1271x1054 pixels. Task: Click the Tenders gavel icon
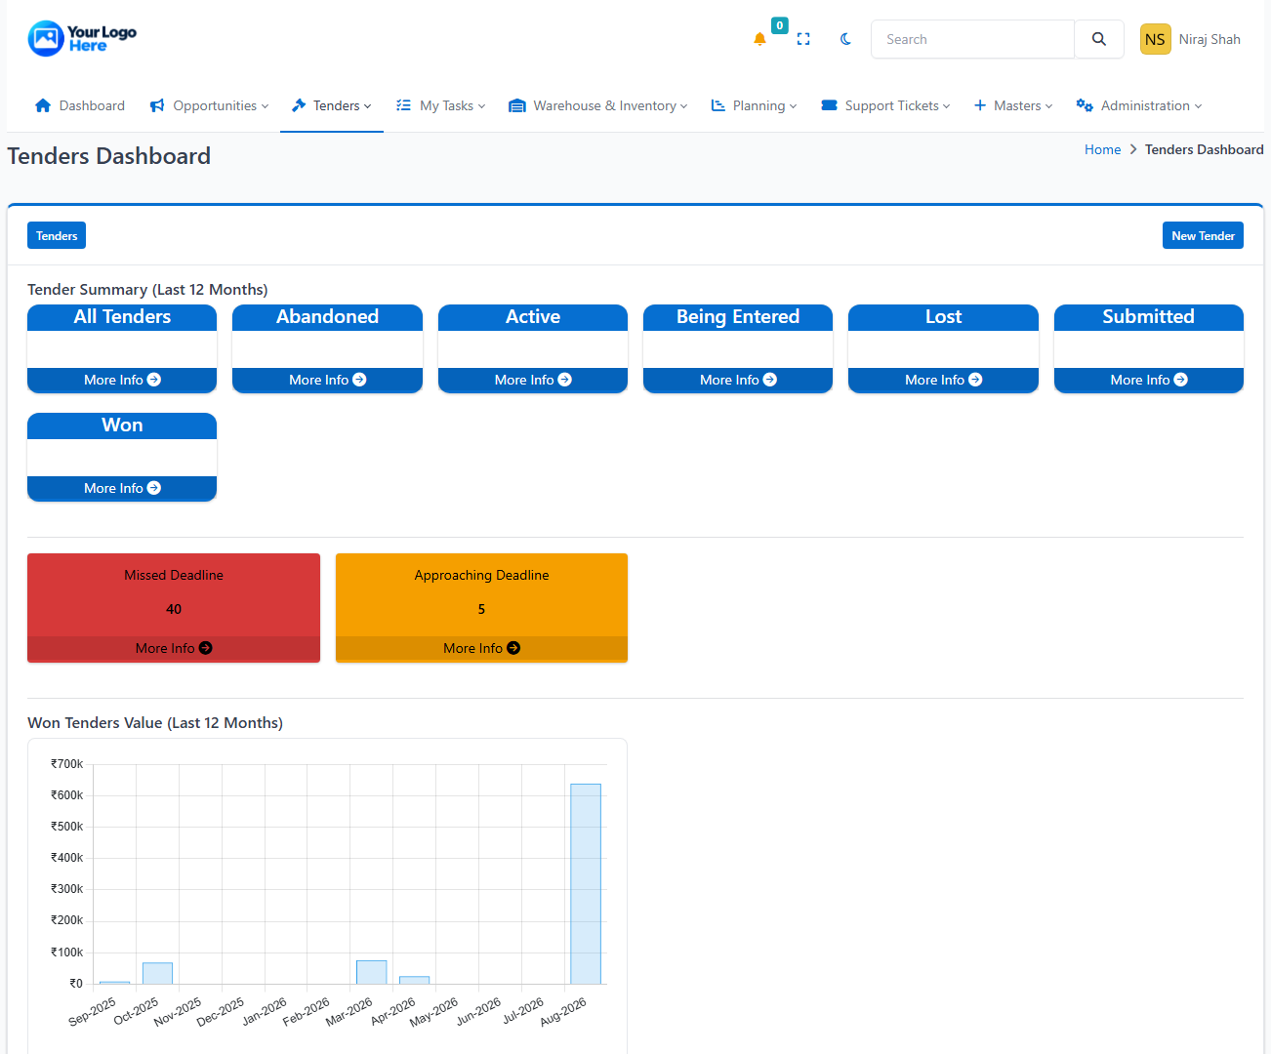[x=299, y=105]
